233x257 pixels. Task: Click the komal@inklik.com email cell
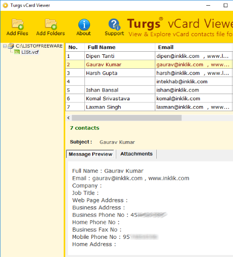(194, 98)
